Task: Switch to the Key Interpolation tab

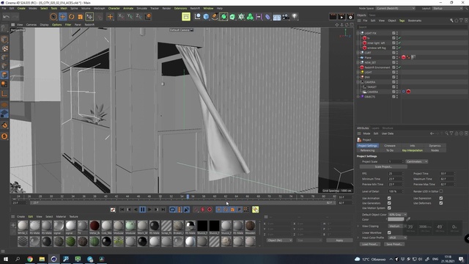Action: click(x=412, y=150)
